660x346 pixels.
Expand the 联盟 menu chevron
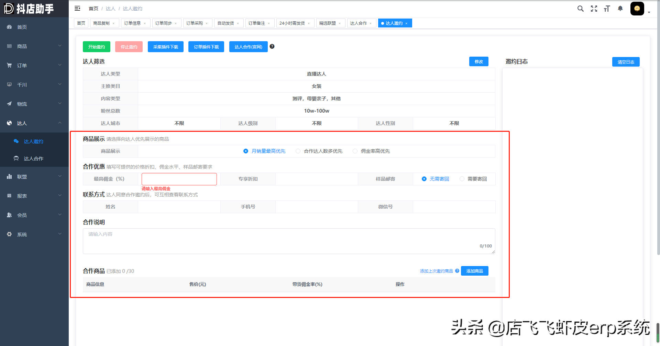[60, 176]
